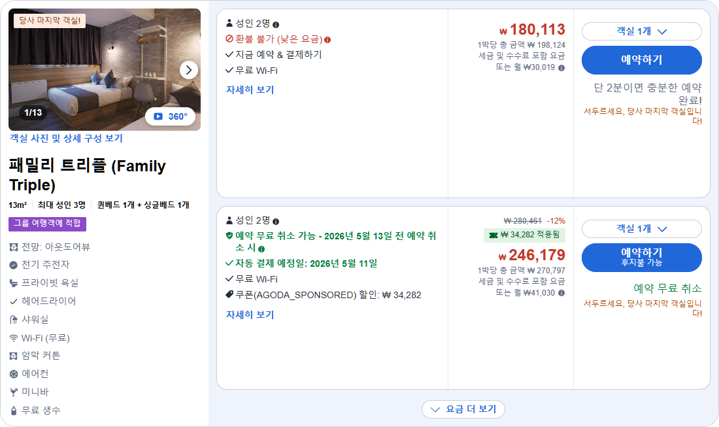This screenshot has height=427, width=719.
Task: Open the first 객실 1개 dropdown
Action: tap(641, 30)
